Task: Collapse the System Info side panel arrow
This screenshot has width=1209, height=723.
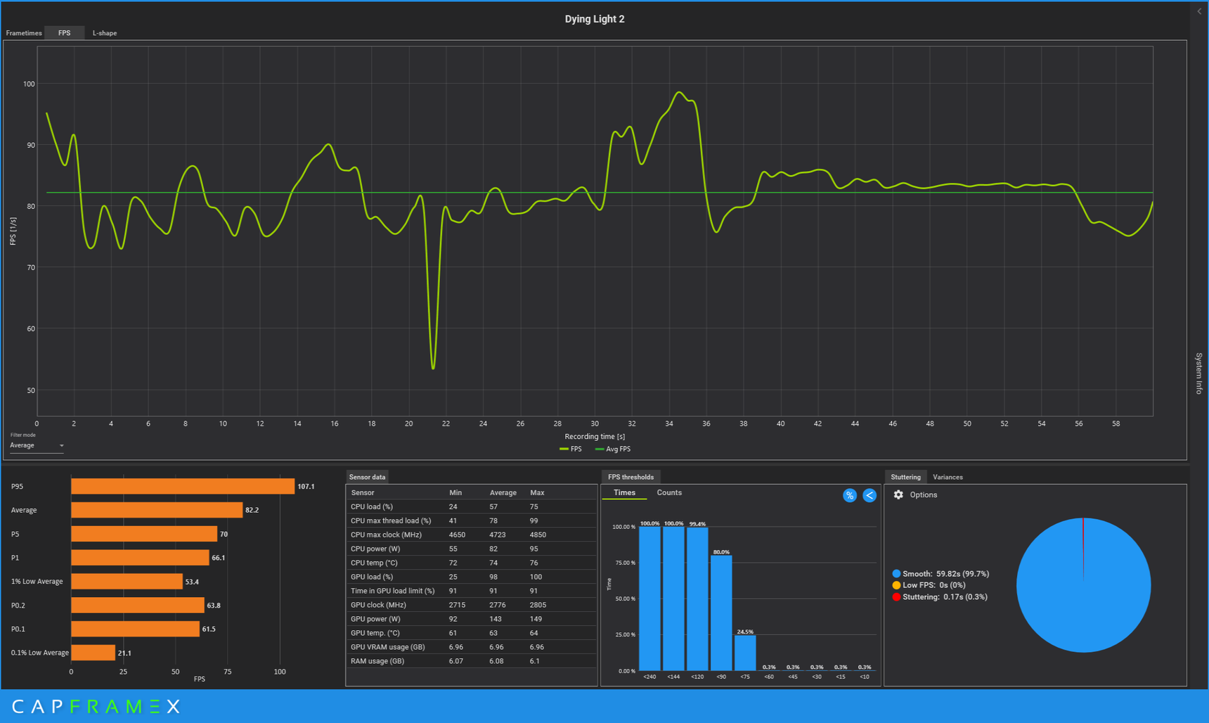Action: (1199, 11)
